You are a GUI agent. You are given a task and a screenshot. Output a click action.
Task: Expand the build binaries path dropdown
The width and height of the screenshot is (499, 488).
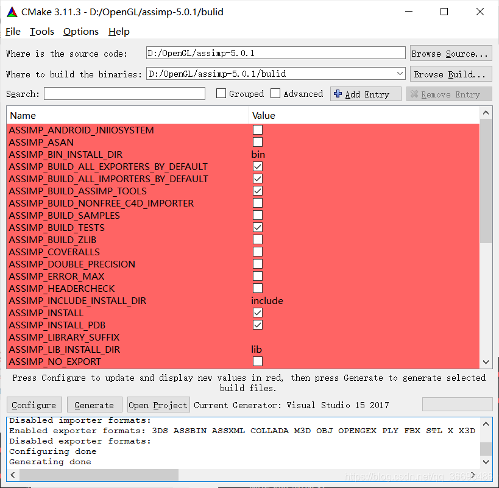click(x=400, y=74)
